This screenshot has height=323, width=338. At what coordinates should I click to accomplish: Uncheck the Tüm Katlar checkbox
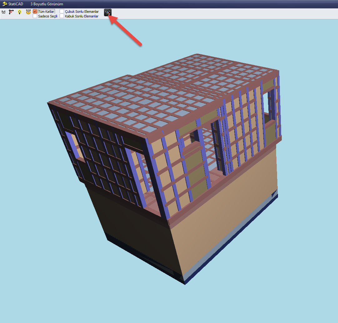(x=35, y=12)
